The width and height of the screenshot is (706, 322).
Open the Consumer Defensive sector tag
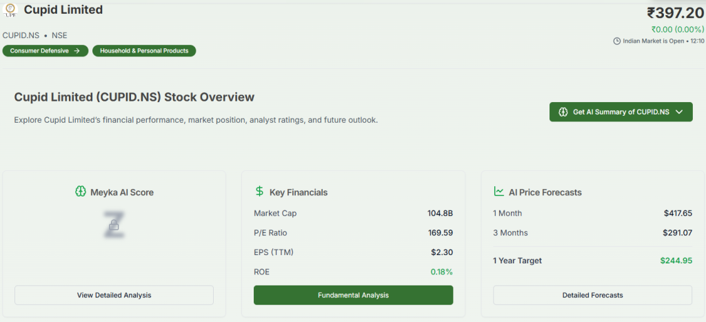tap(45, 51)
